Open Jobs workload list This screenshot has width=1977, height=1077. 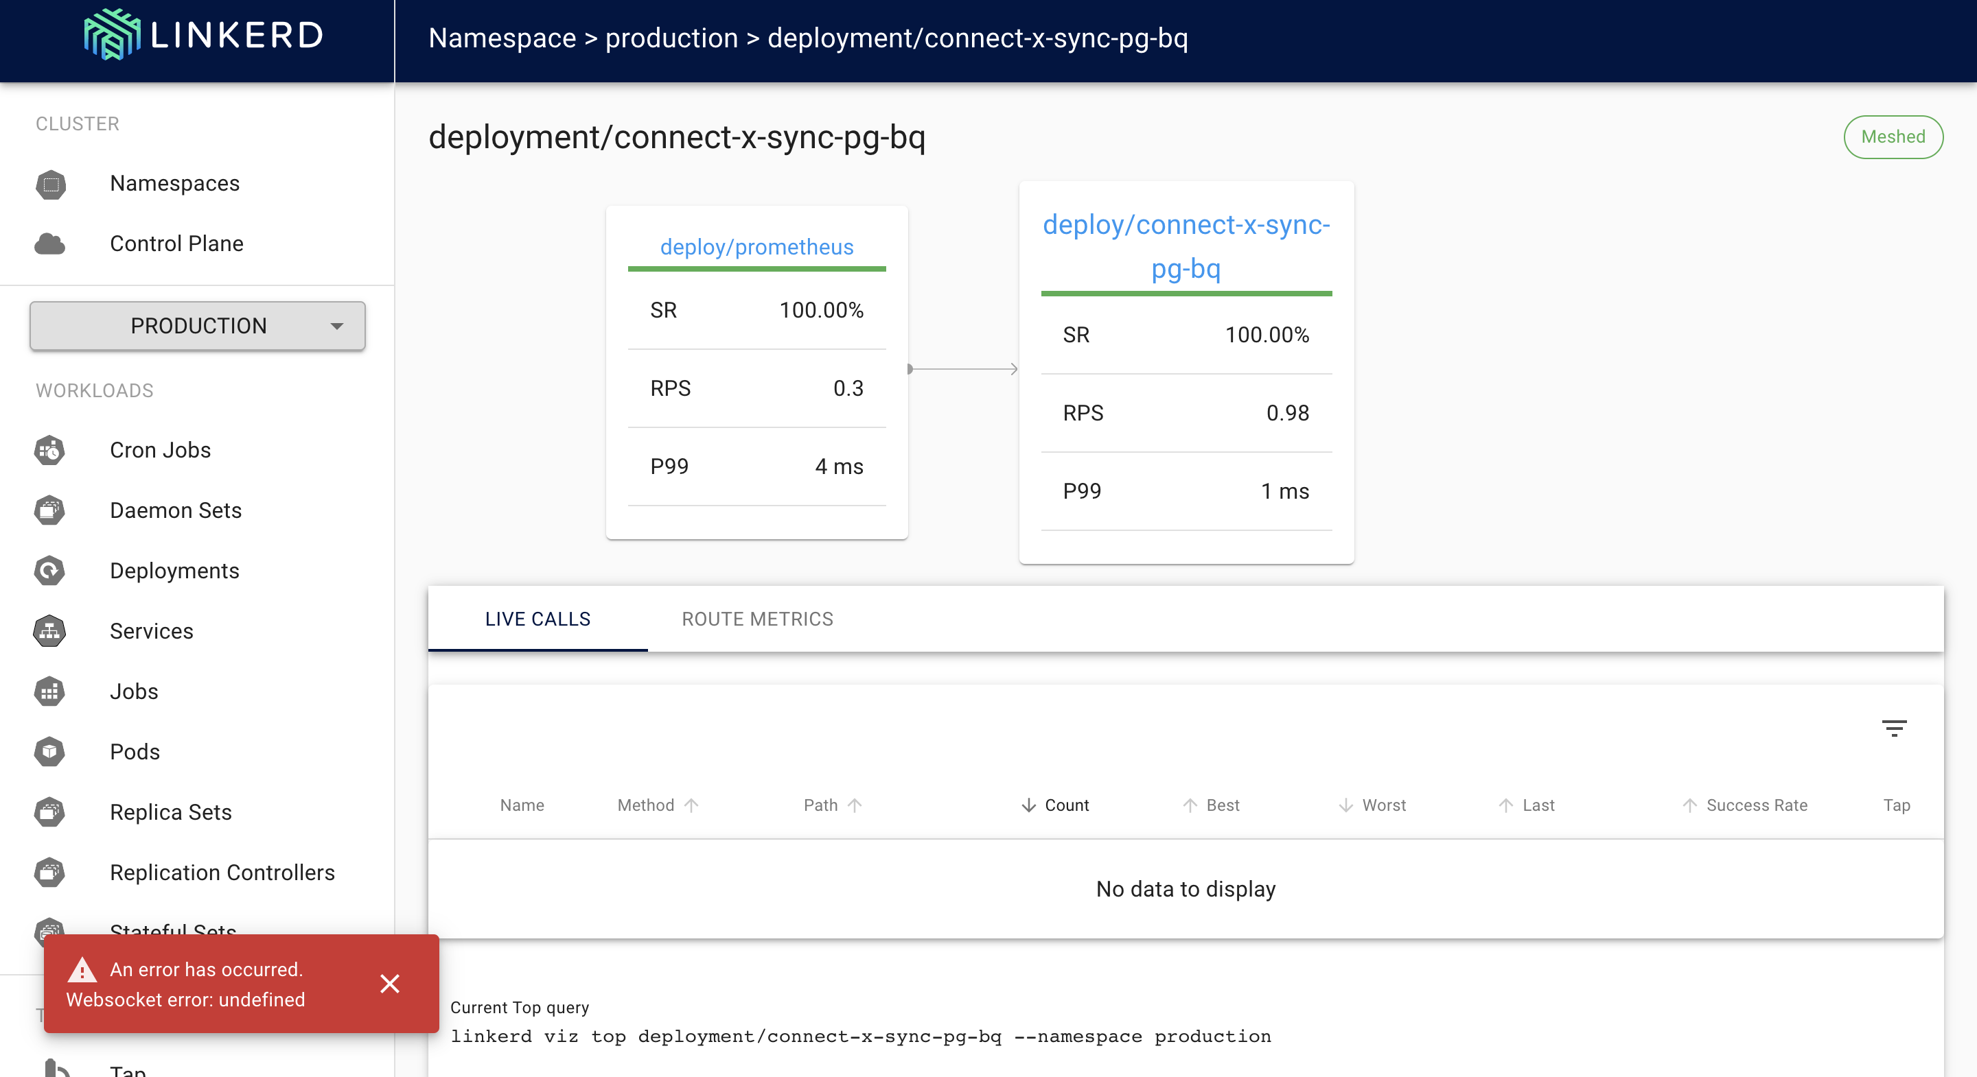[135, 692]
